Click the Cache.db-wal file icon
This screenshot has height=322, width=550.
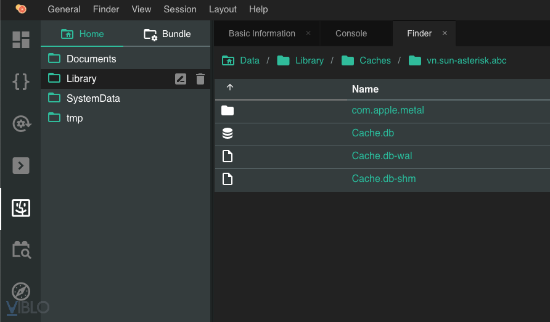coord(228,156)
